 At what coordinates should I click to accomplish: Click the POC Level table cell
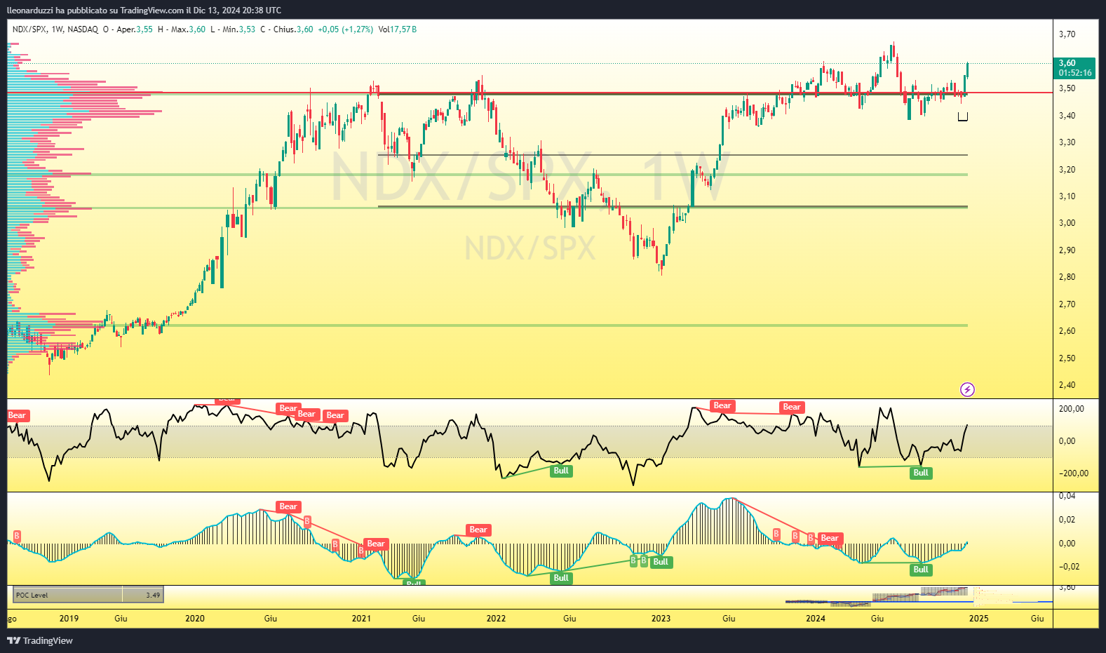(x=68, y=595)
